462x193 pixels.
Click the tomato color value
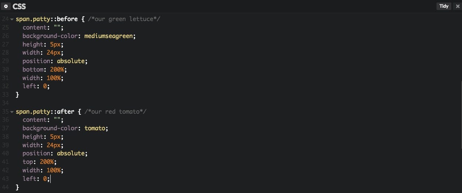click(96, 128)
